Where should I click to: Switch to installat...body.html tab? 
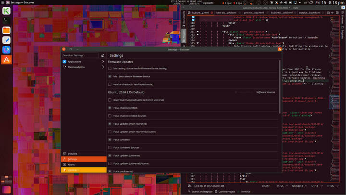pos(309,13)
